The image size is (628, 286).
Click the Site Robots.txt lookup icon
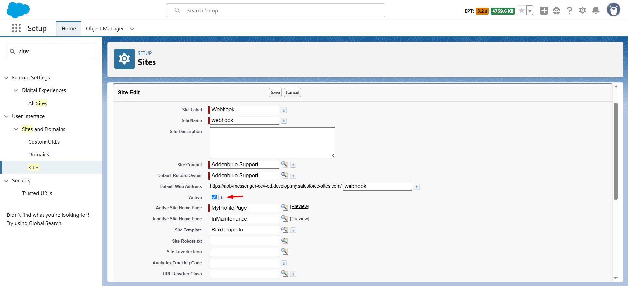[285, 241]
